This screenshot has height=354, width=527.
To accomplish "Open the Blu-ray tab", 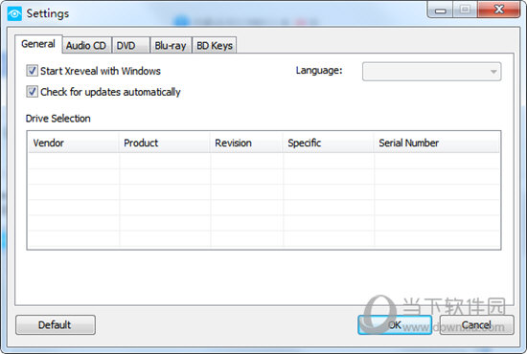I will 171,45.
